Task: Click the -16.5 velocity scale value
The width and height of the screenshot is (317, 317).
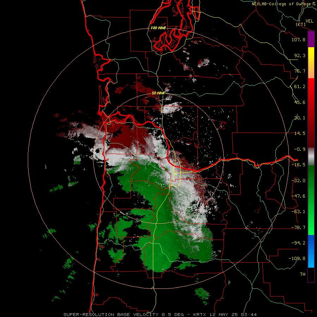Action: [298, 165]
